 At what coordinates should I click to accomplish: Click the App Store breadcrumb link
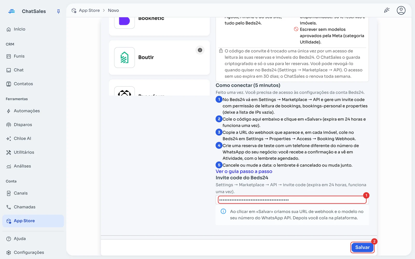89,10
